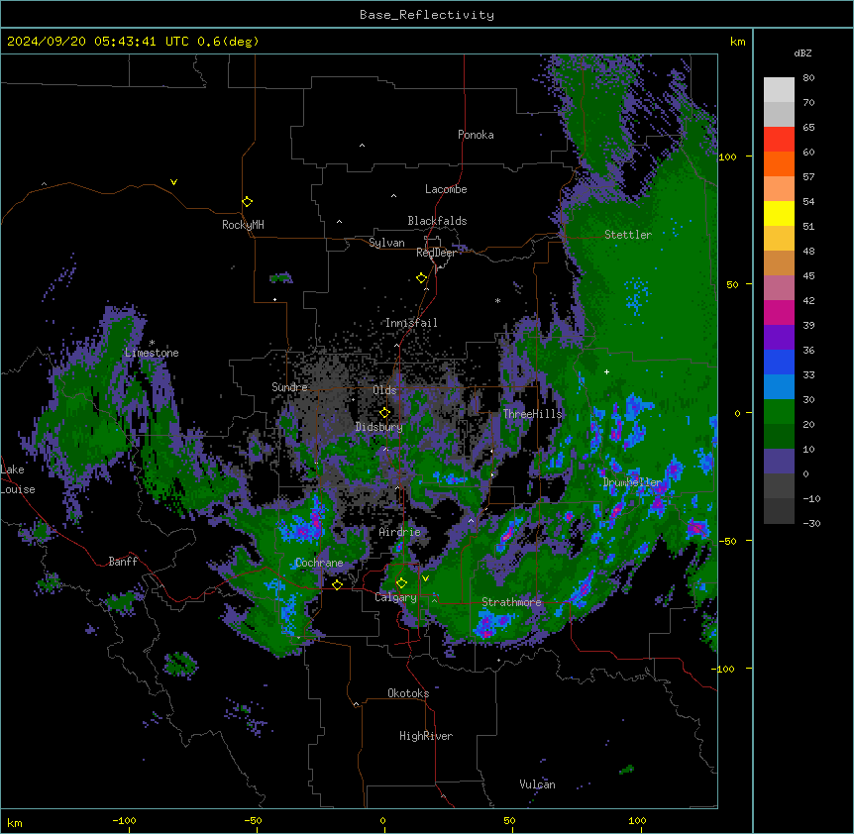Viewport: 854px width, 834px height.
Task: Pick the 30-33 dBZ light blue swatch
Action: click(x=779, y=387)
